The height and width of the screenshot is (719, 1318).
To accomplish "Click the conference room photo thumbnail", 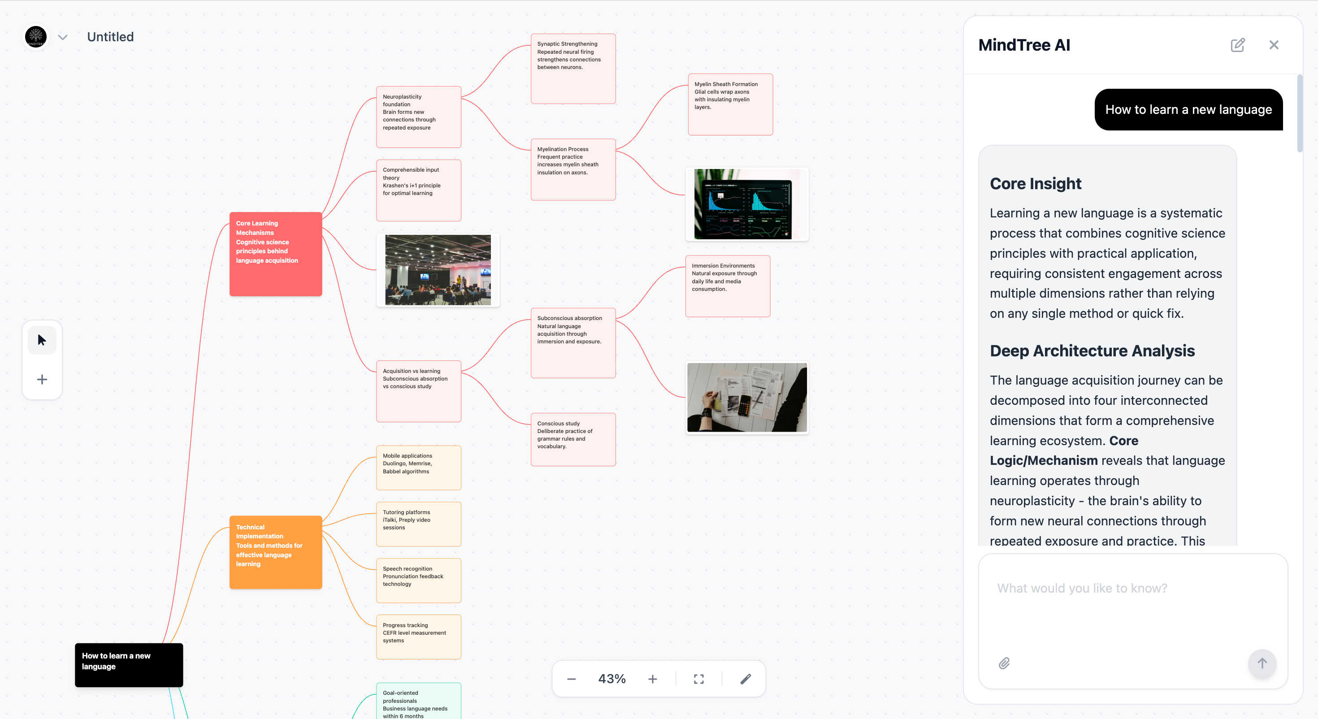I will (438, 270).
